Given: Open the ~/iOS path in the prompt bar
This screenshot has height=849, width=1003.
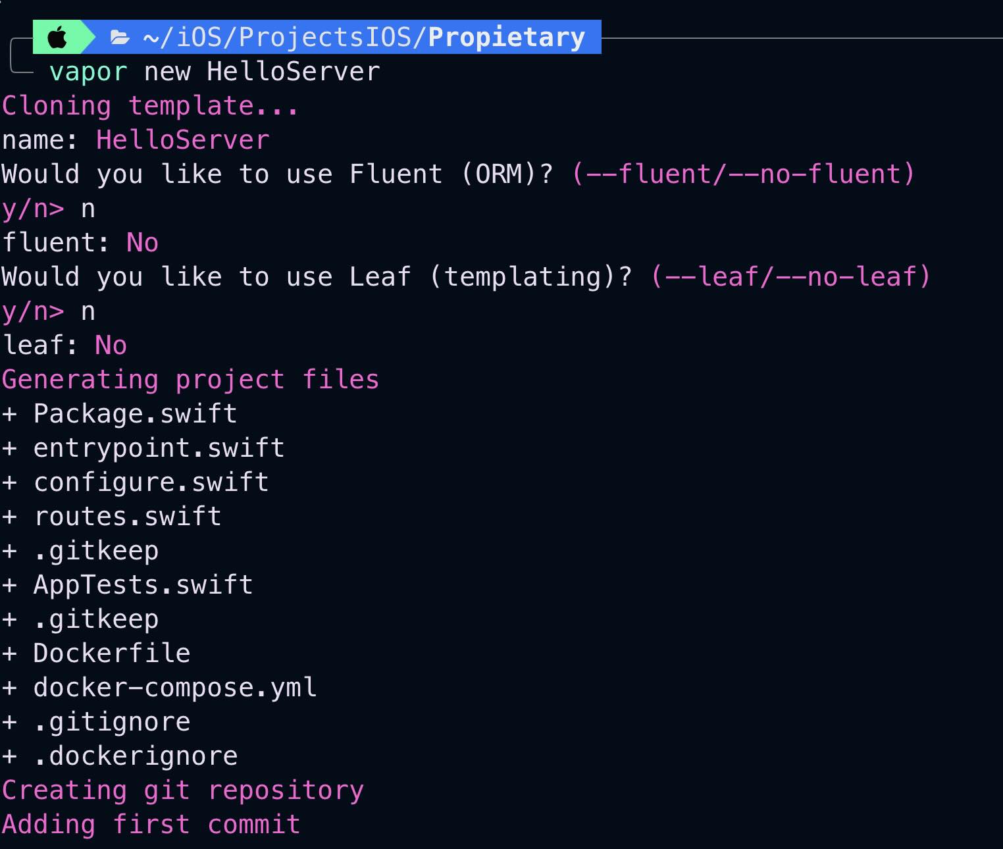Looking at the screenshot, I should pyautogui.click(x=177, y=37).
